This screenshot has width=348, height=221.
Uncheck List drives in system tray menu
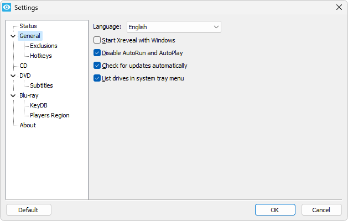point(97,78)
